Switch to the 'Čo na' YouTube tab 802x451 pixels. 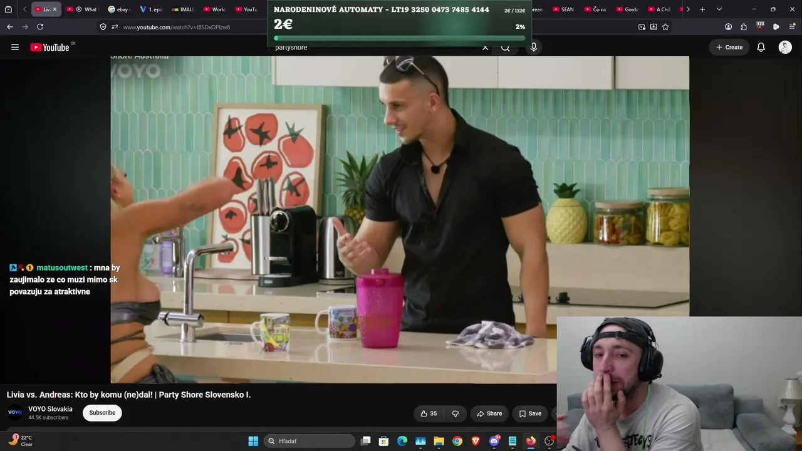click(x=595, y=9)
